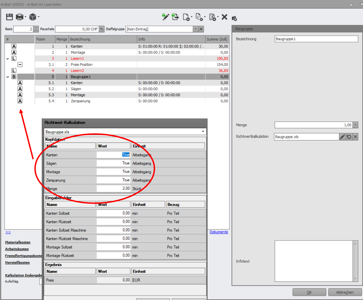The width and height of the screenshot is (363, 300).
Task: Clear Staffelgruppe using the X button
Action: [201, 29]
